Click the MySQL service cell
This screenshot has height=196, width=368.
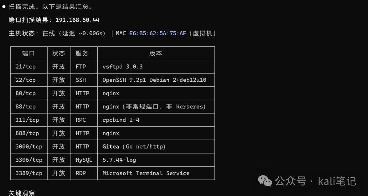[x=84, y=160]
